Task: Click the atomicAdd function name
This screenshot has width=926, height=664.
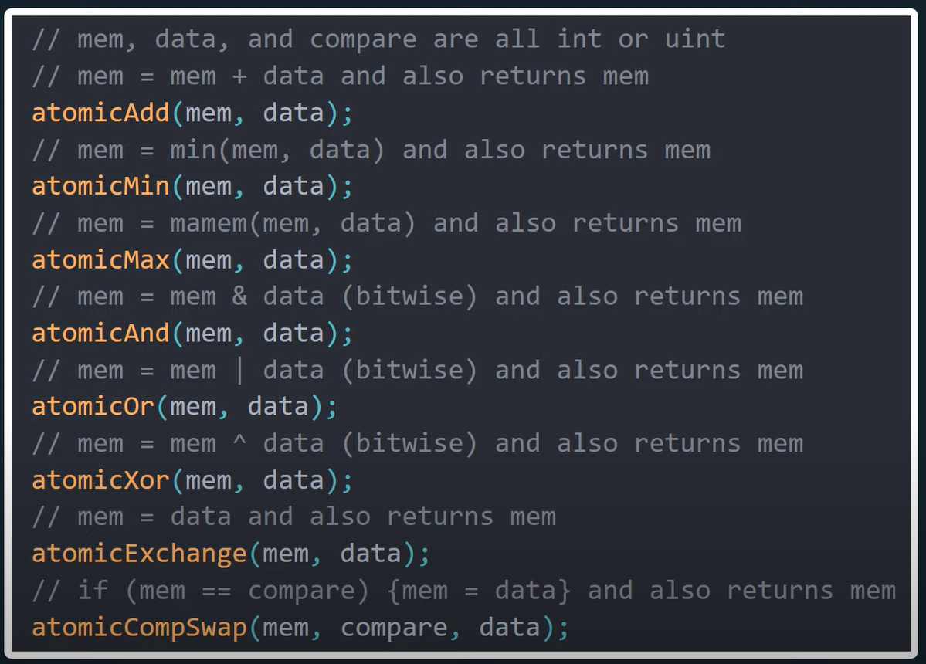Action: click(x=100, y=113)
